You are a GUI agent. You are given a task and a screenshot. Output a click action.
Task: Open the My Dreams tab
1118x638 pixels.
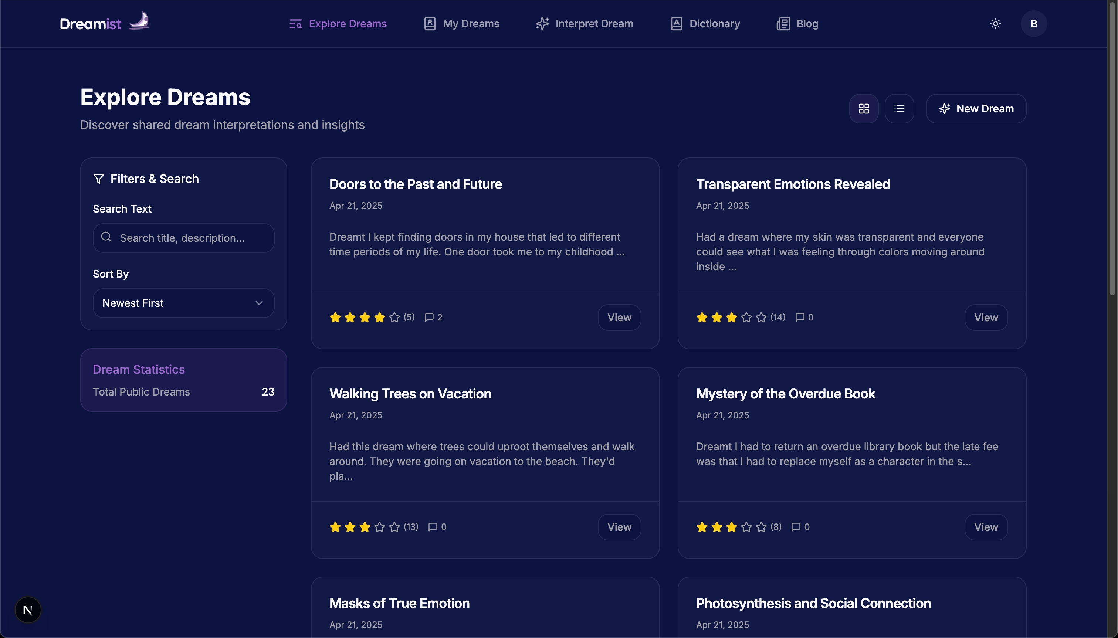[x=461, y=24]
